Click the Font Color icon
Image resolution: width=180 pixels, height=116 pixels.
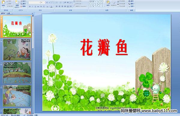[51, 7]
